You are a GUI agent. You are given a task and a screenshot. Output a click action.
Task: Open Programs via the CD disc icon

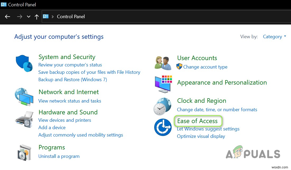tap(24, 152)
